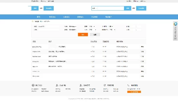Click the details button for qq.com
Viewport: 178px width, 107px height.
tap(142, 66)
